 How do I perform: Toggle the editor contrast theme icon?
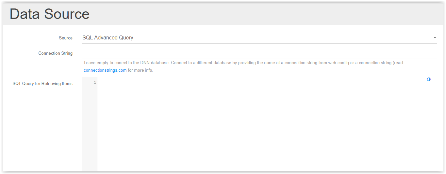429,79
